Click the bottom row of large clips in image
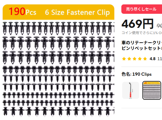The width and height of the screenshot is (162, 120). (58, 111)
